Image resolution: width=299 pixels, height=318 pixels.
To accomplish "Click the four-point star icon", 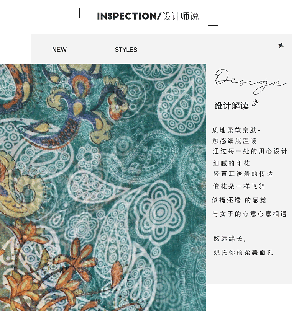I will click(x=281, y=45).
